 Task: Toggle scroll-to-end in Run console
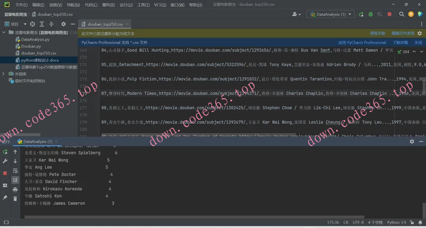15,181
